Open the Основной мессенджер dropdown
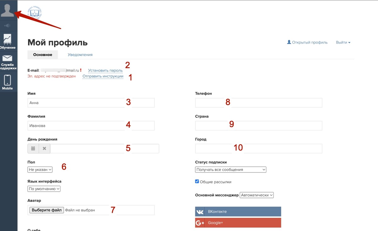This screenshot has width=378, height=231. tap(256, 195)
